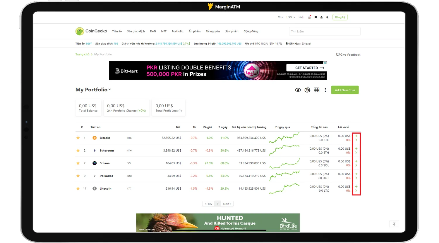Open the three-dot portfolio options menu

325,90
